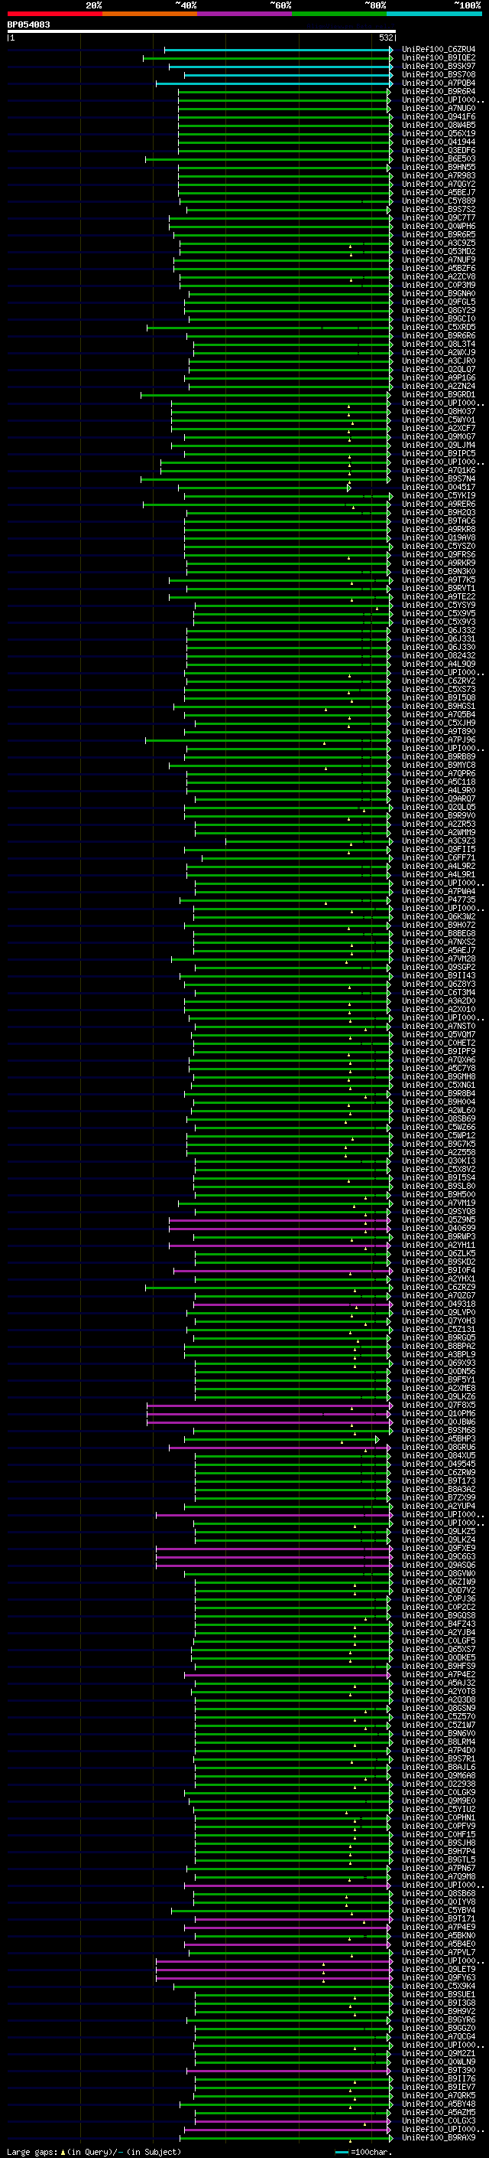Open hit UniRef100_C6ZRU4

click(x=439, y=50)
